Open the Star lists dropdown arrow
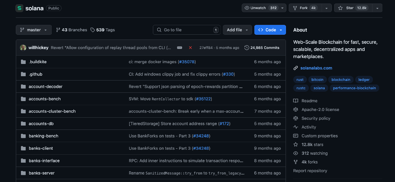Screen dimensions: 395x182 pyautogui.click(x=377, y=8)
